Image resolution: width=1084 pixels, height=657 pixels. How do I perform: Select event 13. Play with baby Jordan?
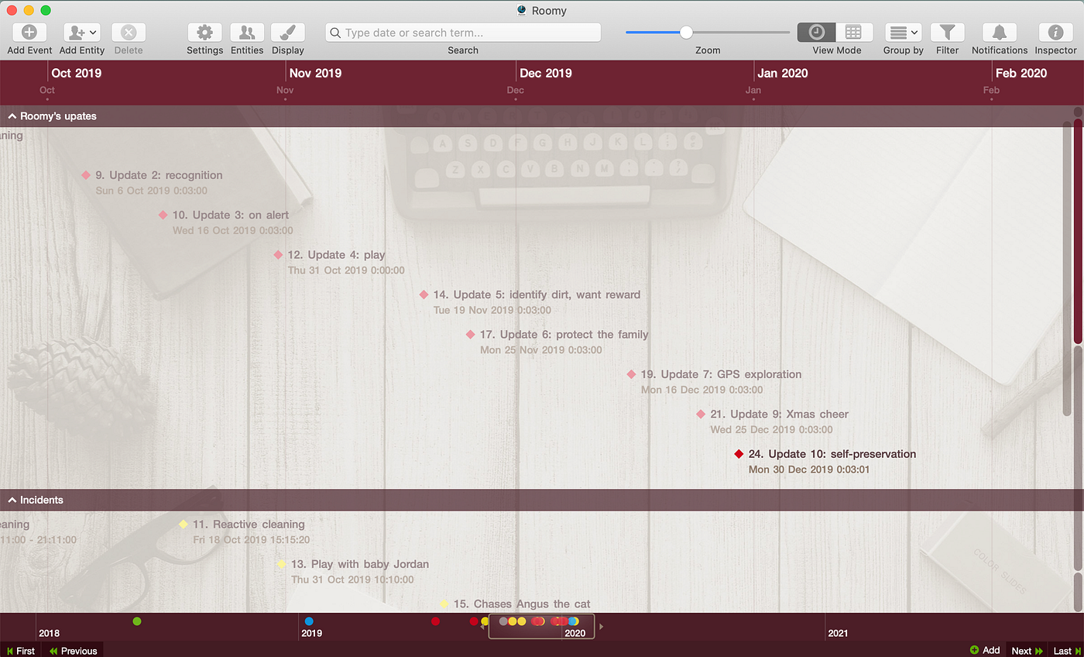(359, 564)
